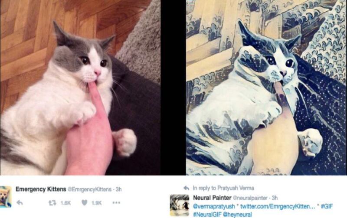This screenshot has width=347, height=218.
Task: Open the wave-style painted cat image
Action: pyautogui.click(x=266, y=88)
